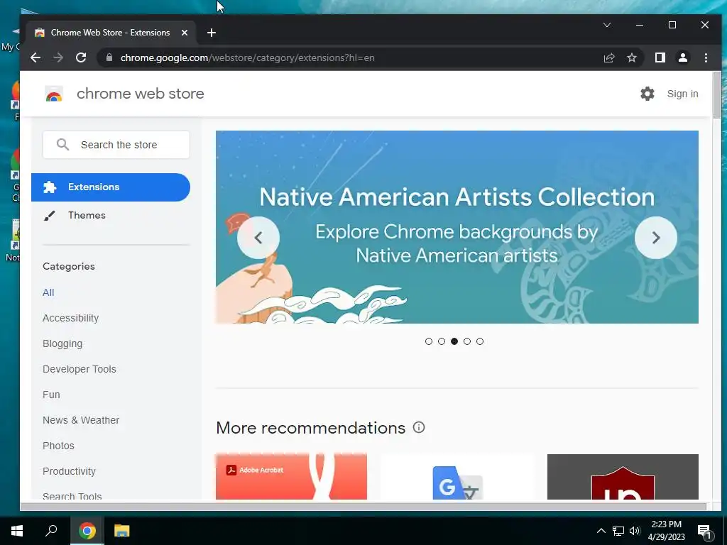
Task: Open the Chrome side panel
Action: click(660, 57)
